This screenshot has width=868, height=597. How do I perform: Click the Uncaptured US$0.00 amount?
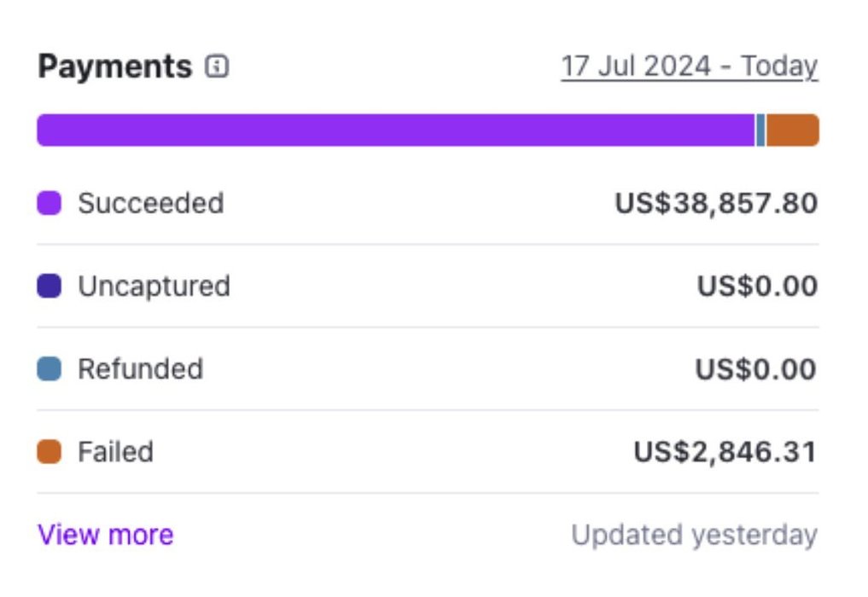(x=757, y=286)
